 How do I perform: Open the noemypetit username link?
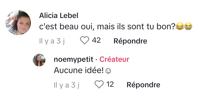pyautogui.click(x=74, y=60)
